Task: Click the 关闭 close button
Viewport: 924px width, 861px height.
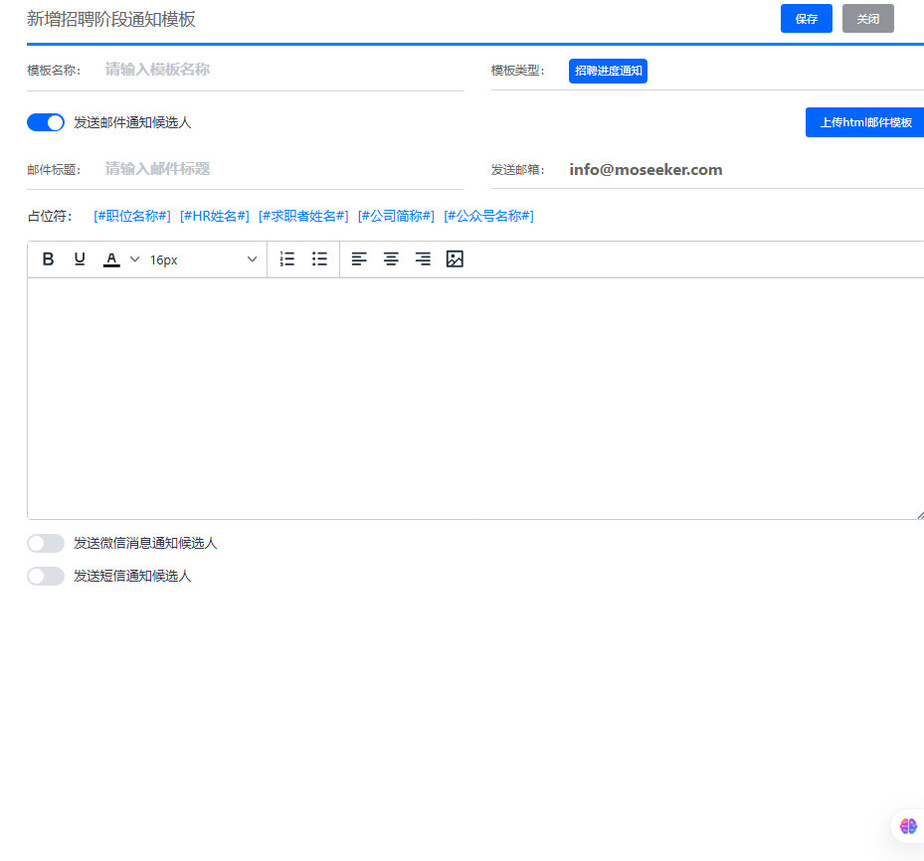Action: click(867, 19)
